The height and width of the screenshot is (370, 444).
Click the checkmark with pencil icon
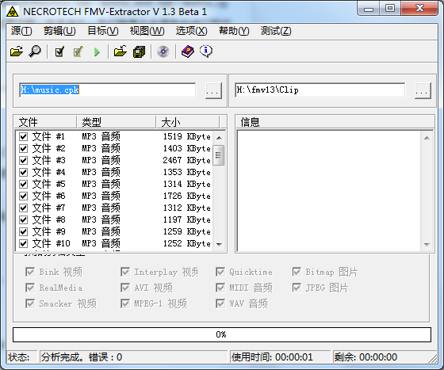tap(78, 51)
